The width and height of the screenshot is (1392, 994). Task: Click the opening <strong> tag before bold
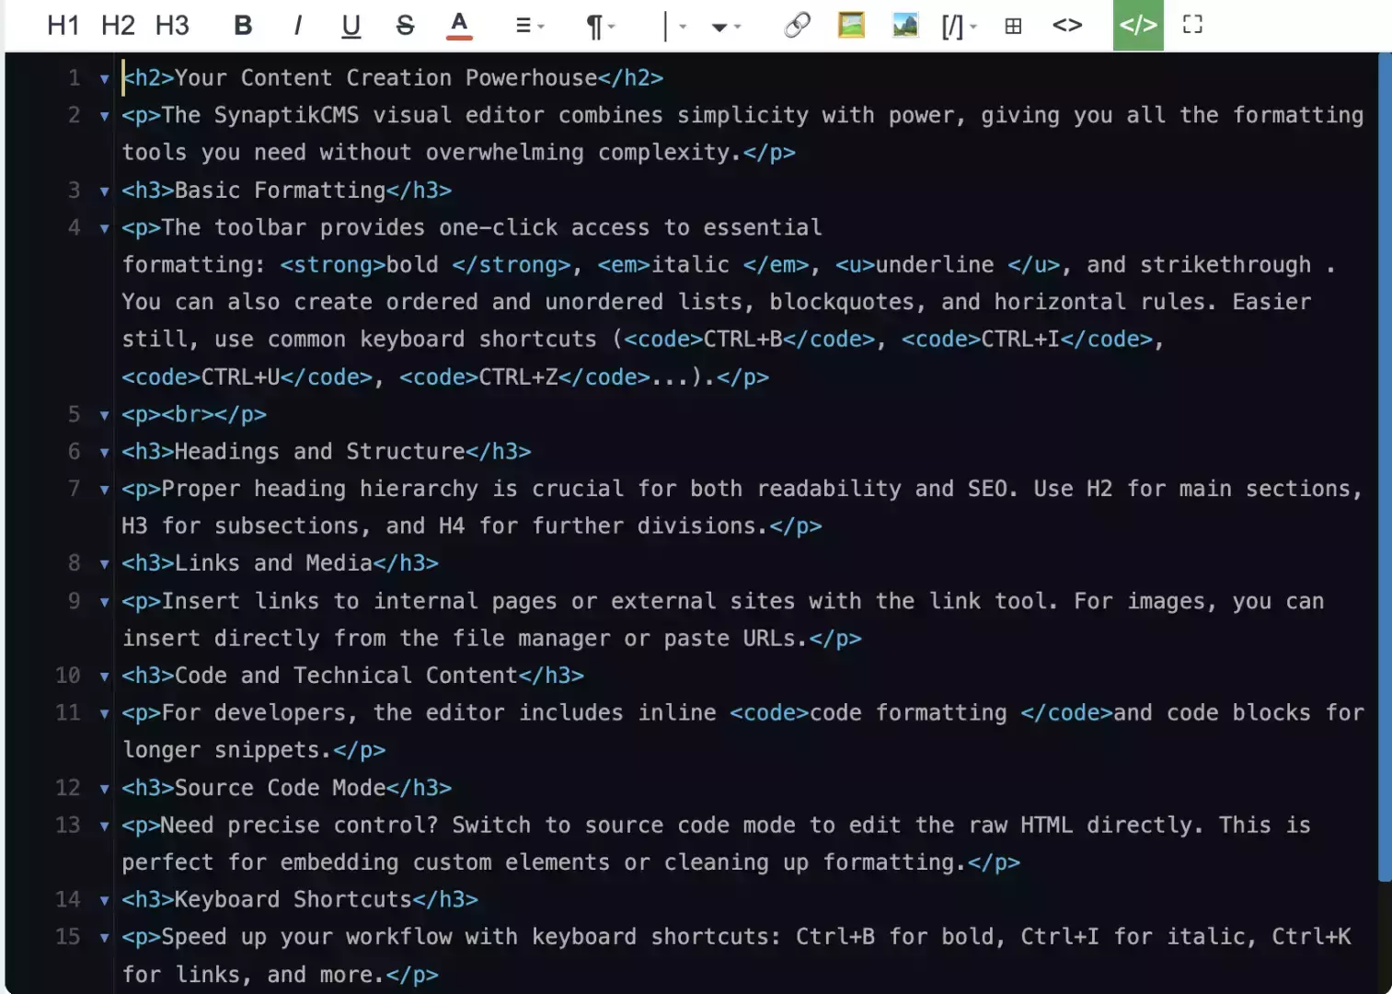pos(333,264)
